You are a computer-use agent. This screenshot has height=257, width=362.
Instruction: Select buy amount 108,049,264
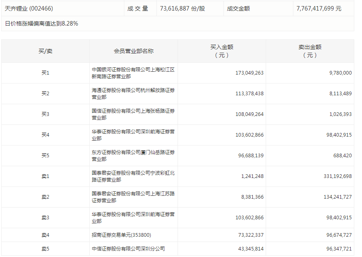(249, 114)
